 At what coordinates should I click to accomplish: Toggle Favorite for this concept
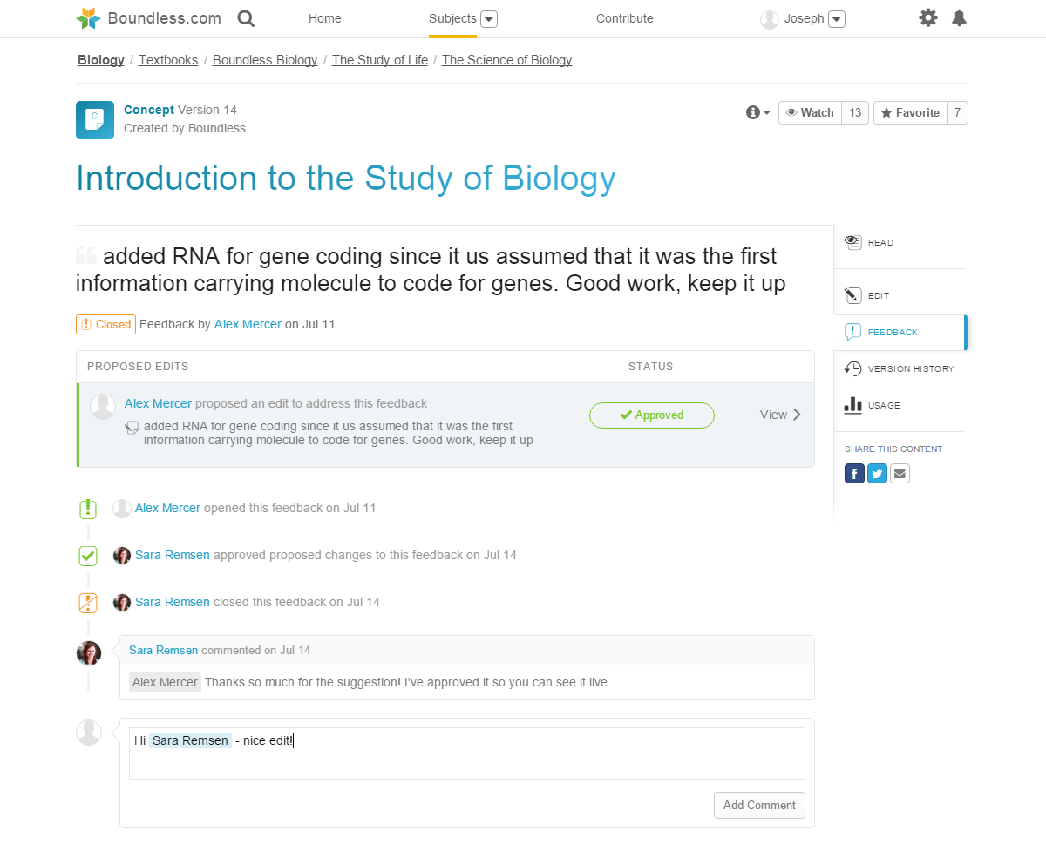(910, 113)
